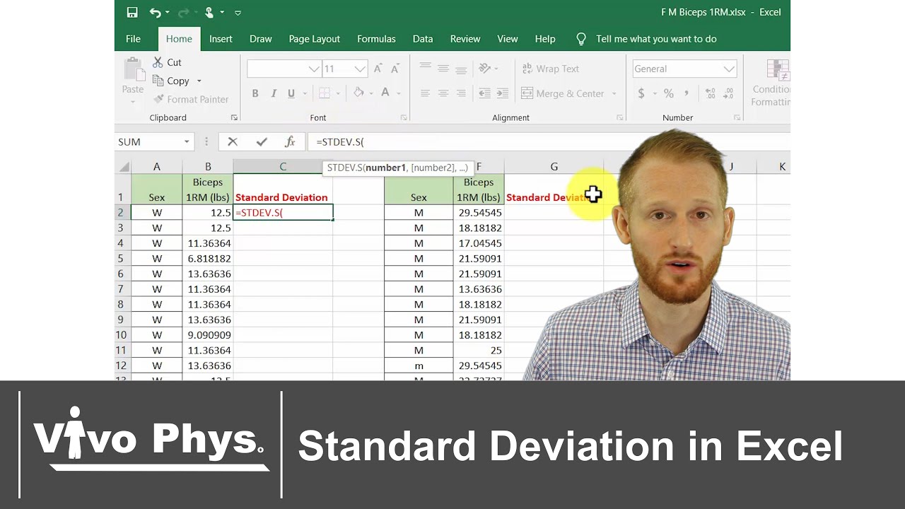Toggle Wrap Text
This screenshot has width=905, height=509.
click(551, 69)
